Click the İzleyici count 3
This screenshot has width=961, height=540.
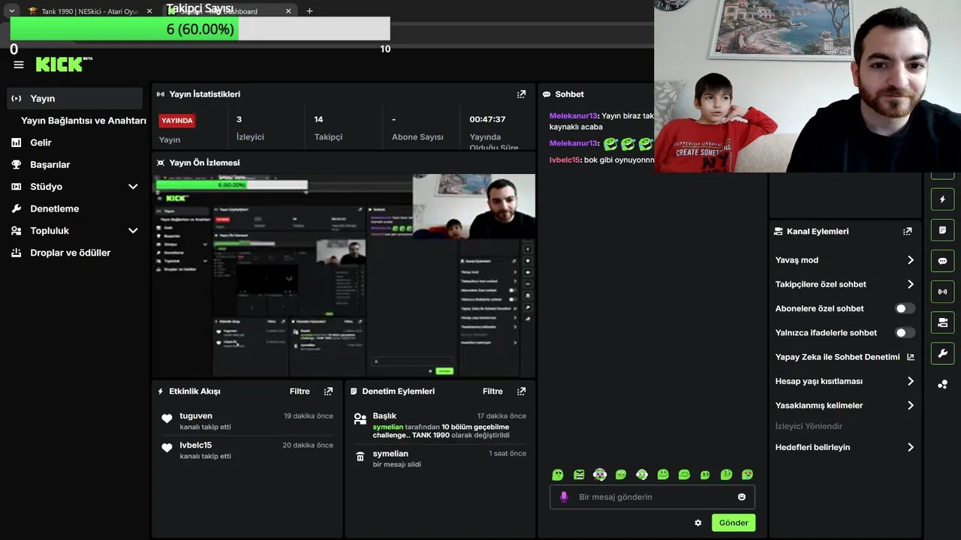239,119
